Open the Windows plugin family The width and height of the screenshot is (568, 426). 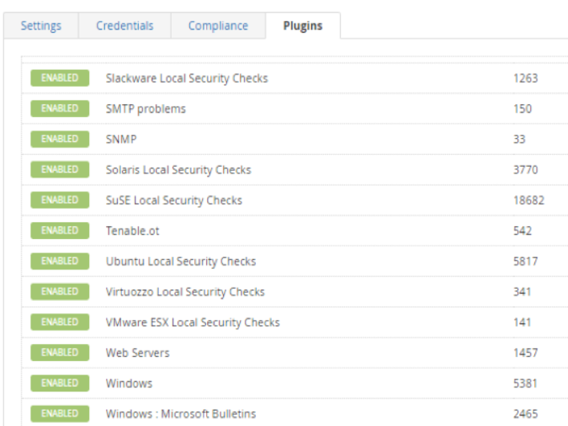tap(129, 383)
